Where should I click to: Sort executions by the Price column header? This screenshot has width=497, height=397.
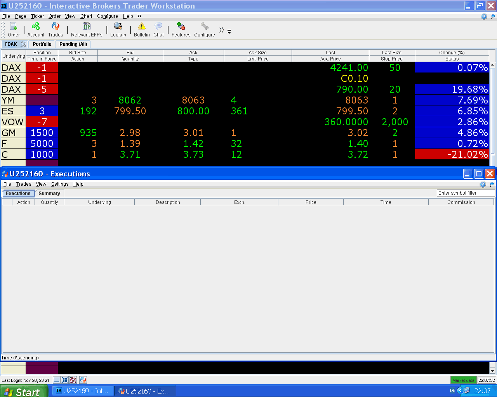point(311,202)
